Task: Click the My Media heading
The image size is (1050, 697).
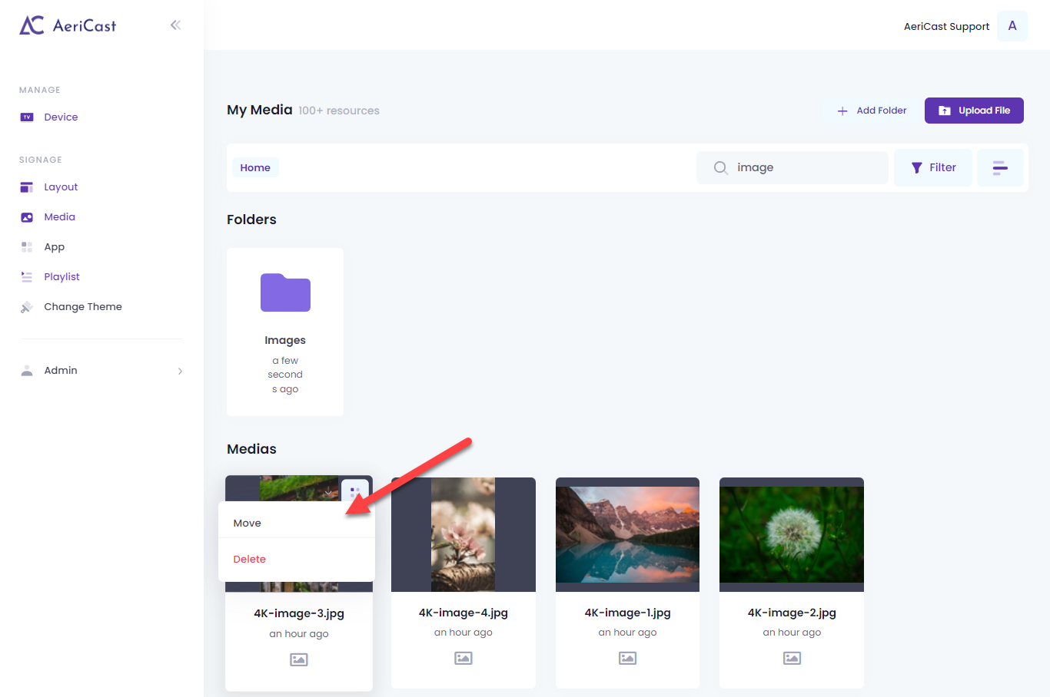Action: coord(260,110)
